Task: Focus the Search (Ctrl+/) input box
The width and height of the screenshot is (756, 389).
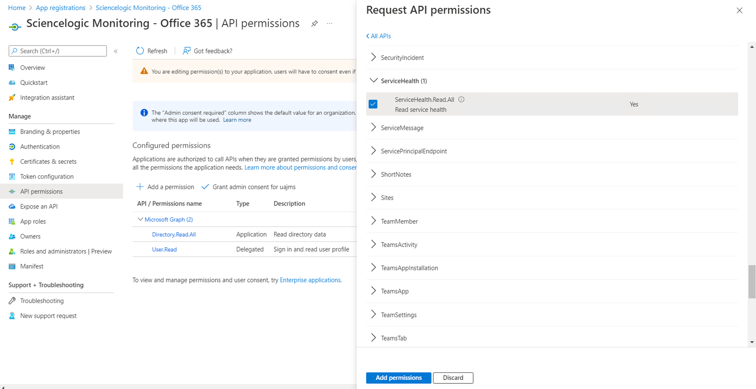Action: click(x=61, y=51)
